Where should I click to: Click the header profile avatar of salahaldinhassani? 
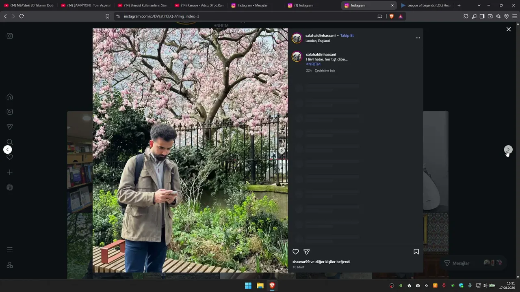click(x=297, y=38)
